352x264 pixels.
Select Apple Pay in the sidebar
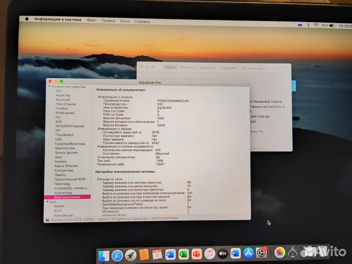[x=63, y=95]
